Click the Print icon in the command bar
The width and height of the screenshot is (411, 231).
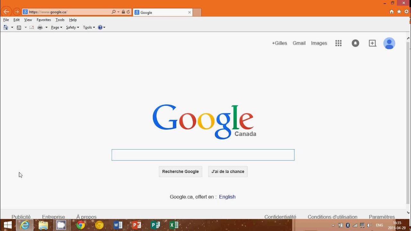pos(40,27)
